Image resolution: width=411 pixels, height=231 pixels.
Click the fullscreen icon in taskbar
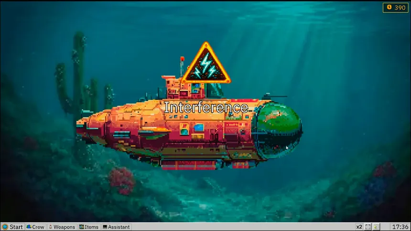368,227
